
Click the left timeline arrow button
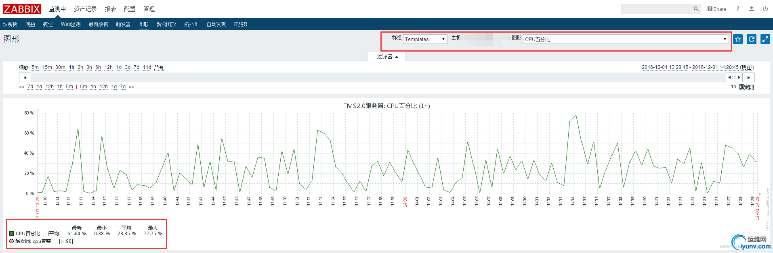click(x=25, y=77)
